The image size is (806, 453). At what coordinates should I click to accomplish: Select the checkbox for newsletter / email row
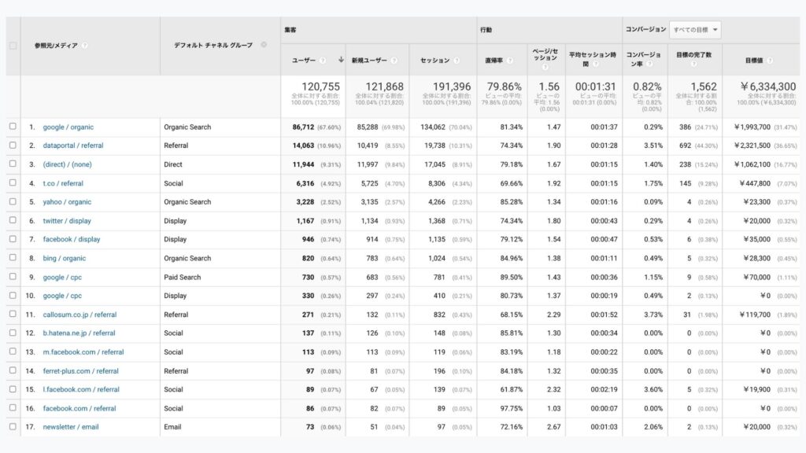pyautogui.click(x=13, y=427)
